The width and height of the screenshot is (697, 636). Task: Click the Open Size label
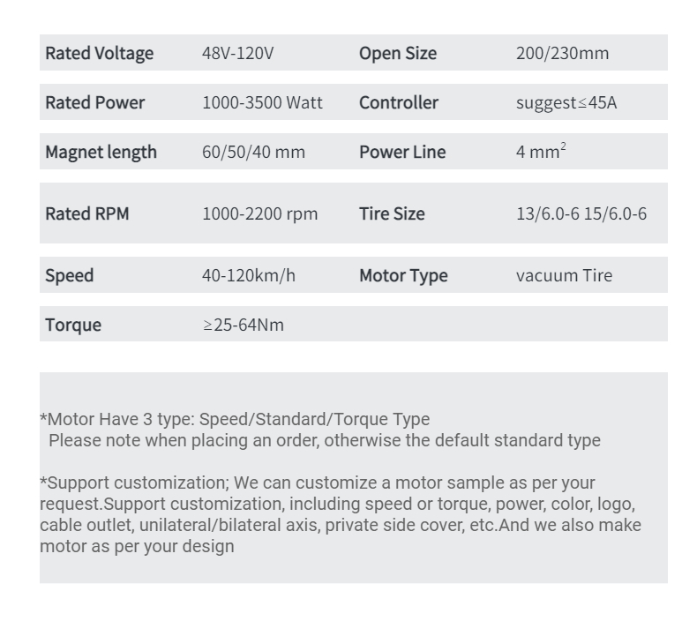(398, 53)
